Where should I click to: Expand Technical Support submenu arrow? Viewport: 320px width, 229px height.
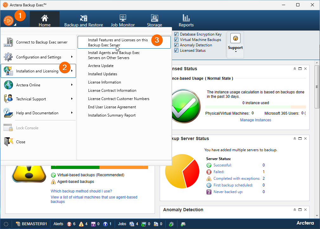point(72,99)
